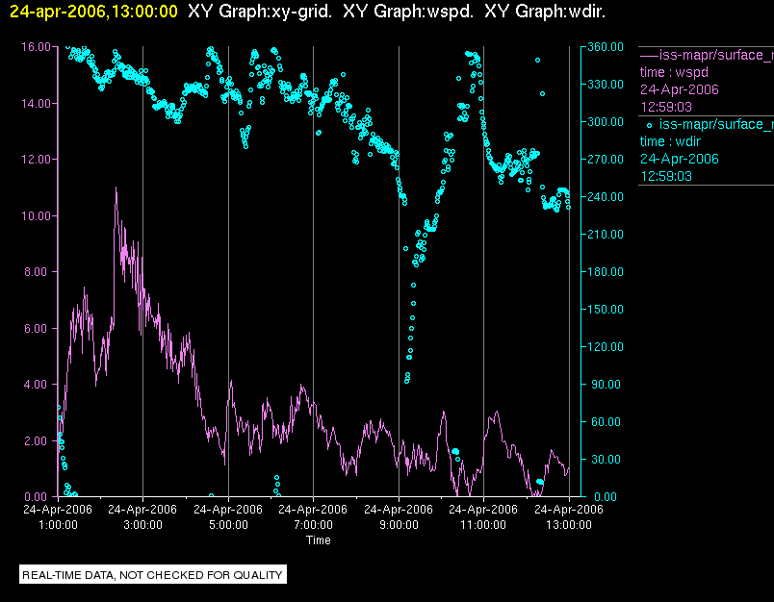Click the cyan iss-mapr/surface legend entry
774x602 pixels.
click(x=709, y=124)
